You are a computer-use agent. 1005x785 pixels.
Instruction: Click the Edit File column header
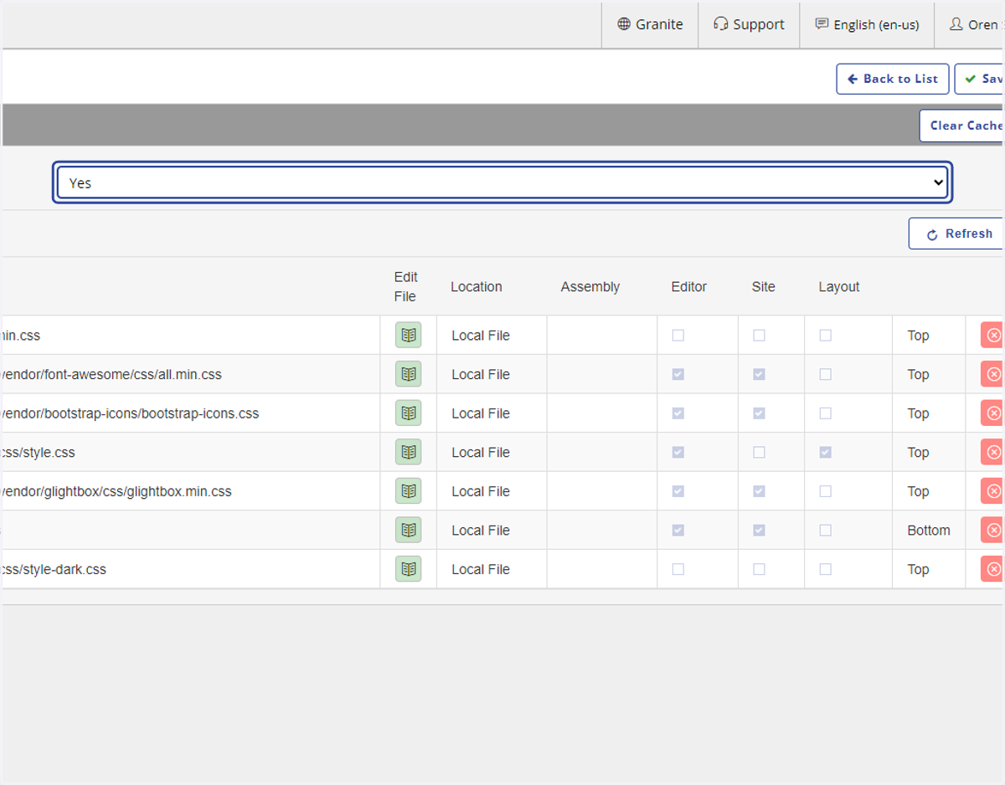click(406, 286)
